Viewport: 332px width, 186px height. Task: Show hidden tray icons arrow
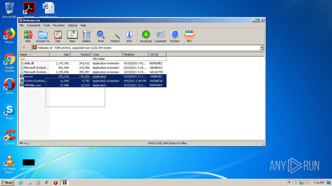(289, 183)
